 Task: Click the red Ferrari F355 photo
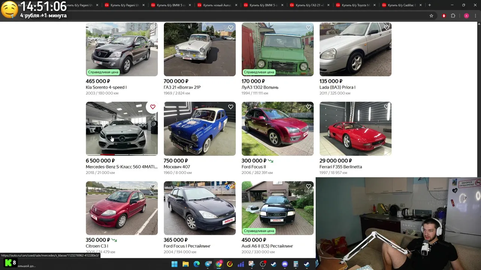click(355, 129)
